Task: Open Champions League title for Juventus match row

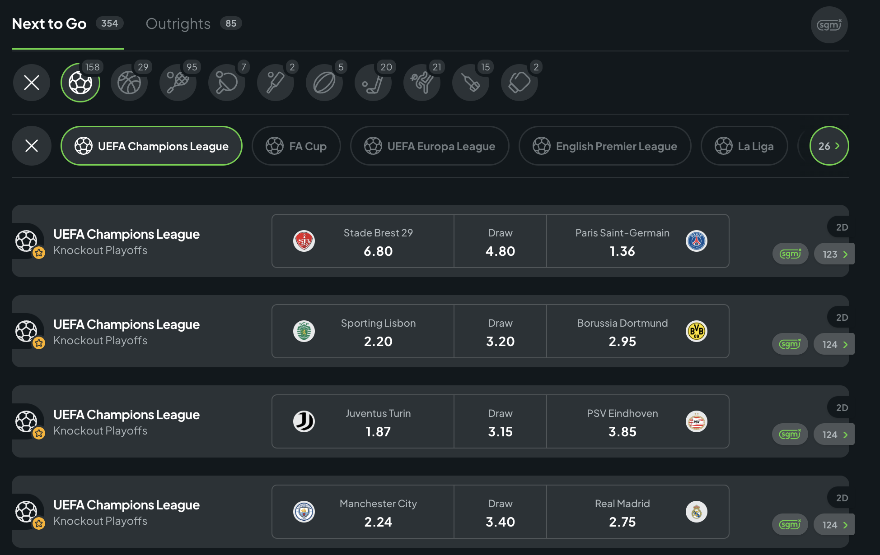Action: click(x=126, y=415)
